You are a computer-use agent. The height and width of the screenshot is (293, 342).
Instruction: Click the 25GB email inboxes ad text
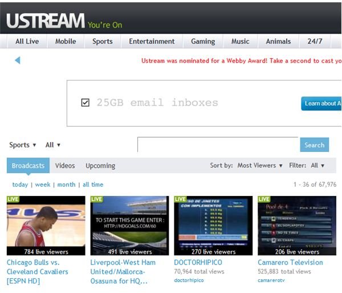pos(157,102)
